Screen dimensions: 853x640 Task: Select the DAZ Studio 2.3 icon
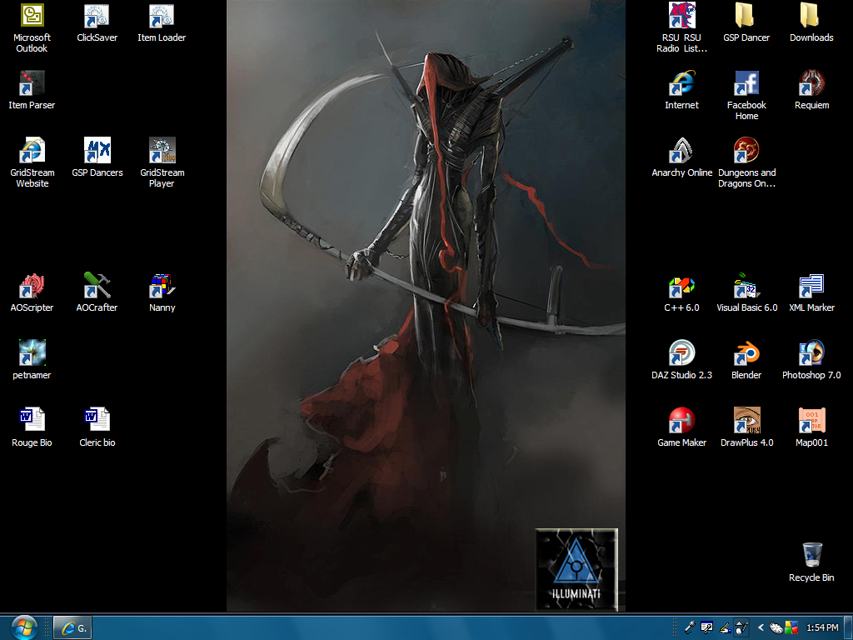pyautogui.click(x=681, y=354)
